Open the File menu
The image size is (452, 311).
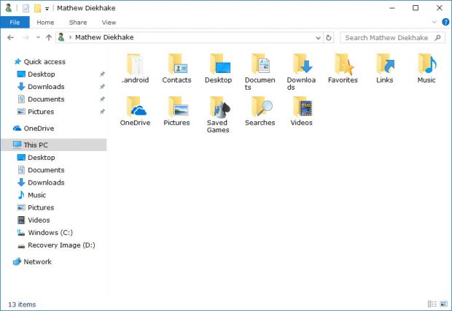pyautogui.click(x=15, y=22)
